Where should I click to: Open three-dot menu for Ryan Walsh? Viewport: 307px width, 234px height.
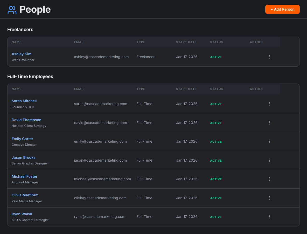(270, 217)
